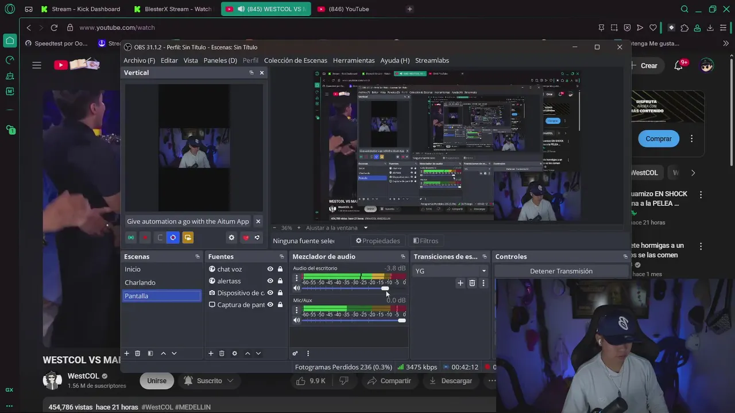Click the YouTube address bar URL
The width and height of the screenshot is (735, 413).
pos(117,28)
